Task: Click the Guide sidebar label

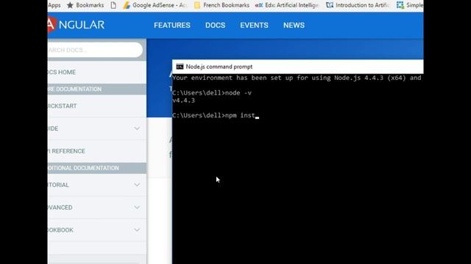Action: click(53, 129)
